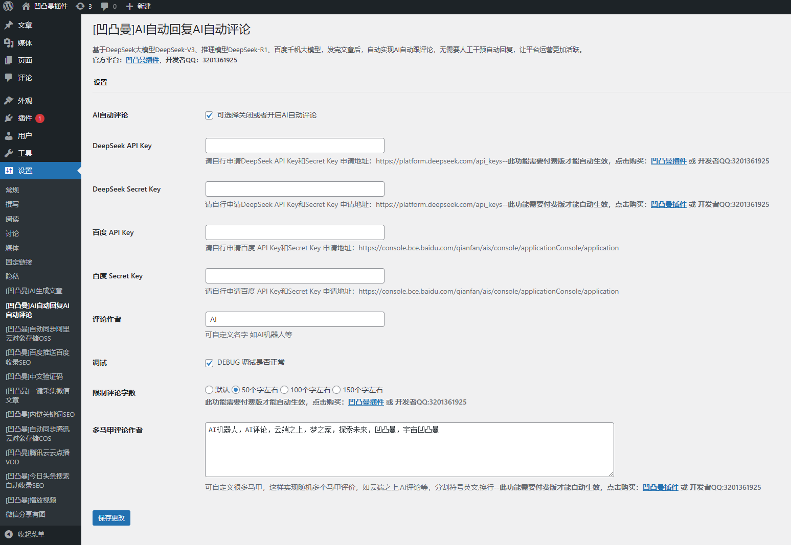Follow 凹凸曼插件 link under DeepSeek API Key
This screenshot has height=545, width=791.
(668, 161)
